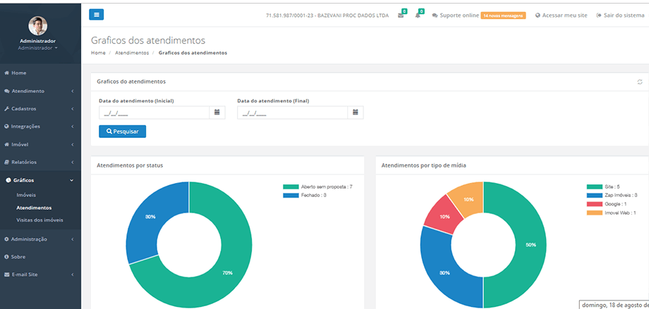649x309 pixels.
Task: Toggle Aberto sem proposta legend swatch
Action: (x=291, y=187)
